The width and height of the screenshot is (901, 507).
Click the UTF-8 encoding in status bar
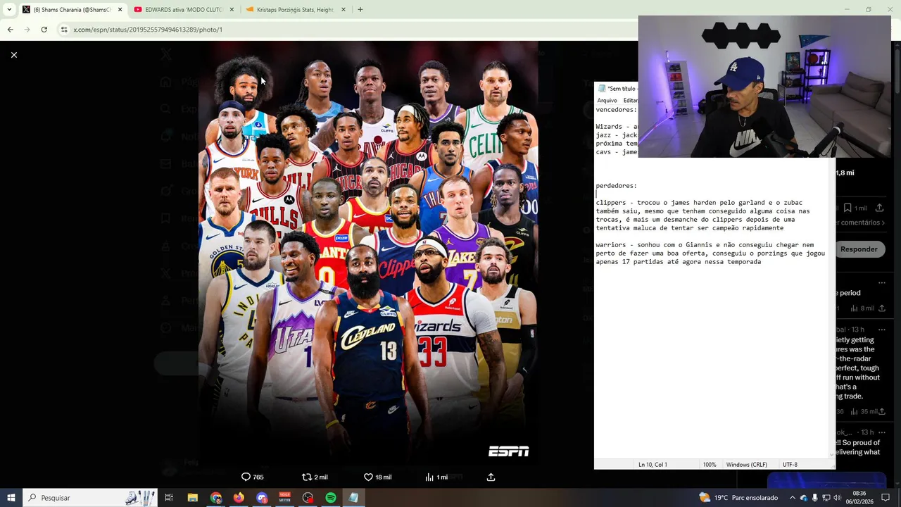pos(790,465)
